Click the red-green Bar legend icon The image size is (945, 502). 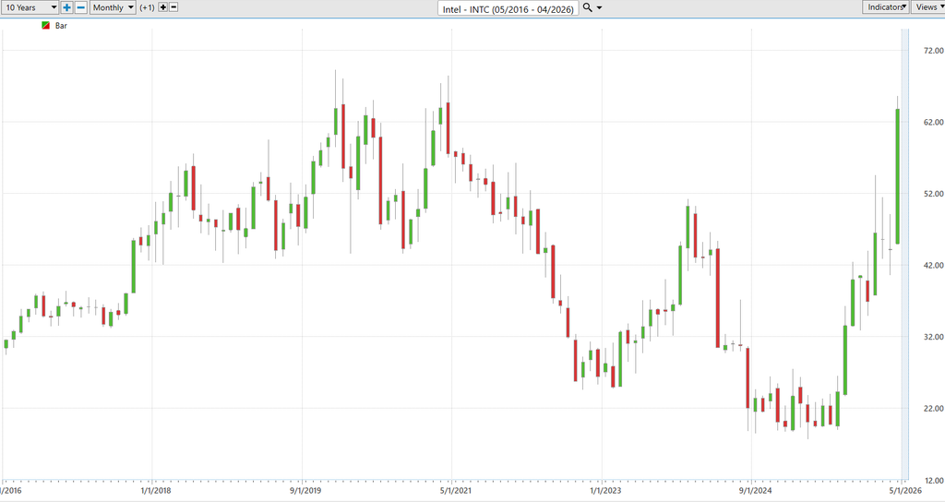coord(46,26)
